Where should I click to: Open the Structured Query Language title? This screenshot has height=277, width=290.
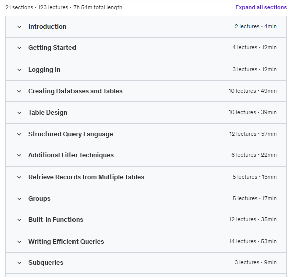pyautogui.click(x=70, y=134)
